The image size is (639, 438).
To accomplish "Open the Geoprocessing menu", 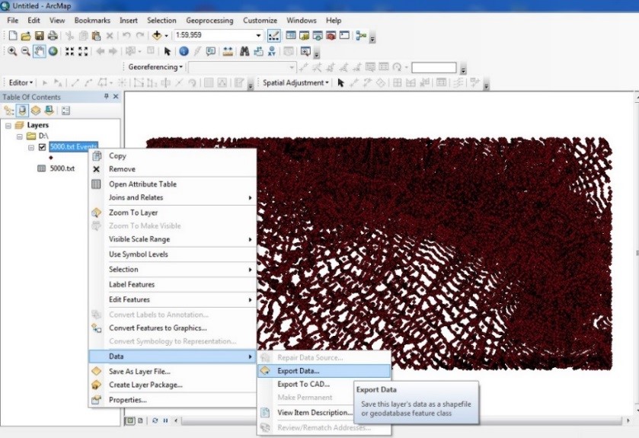I will pos(209,21).
